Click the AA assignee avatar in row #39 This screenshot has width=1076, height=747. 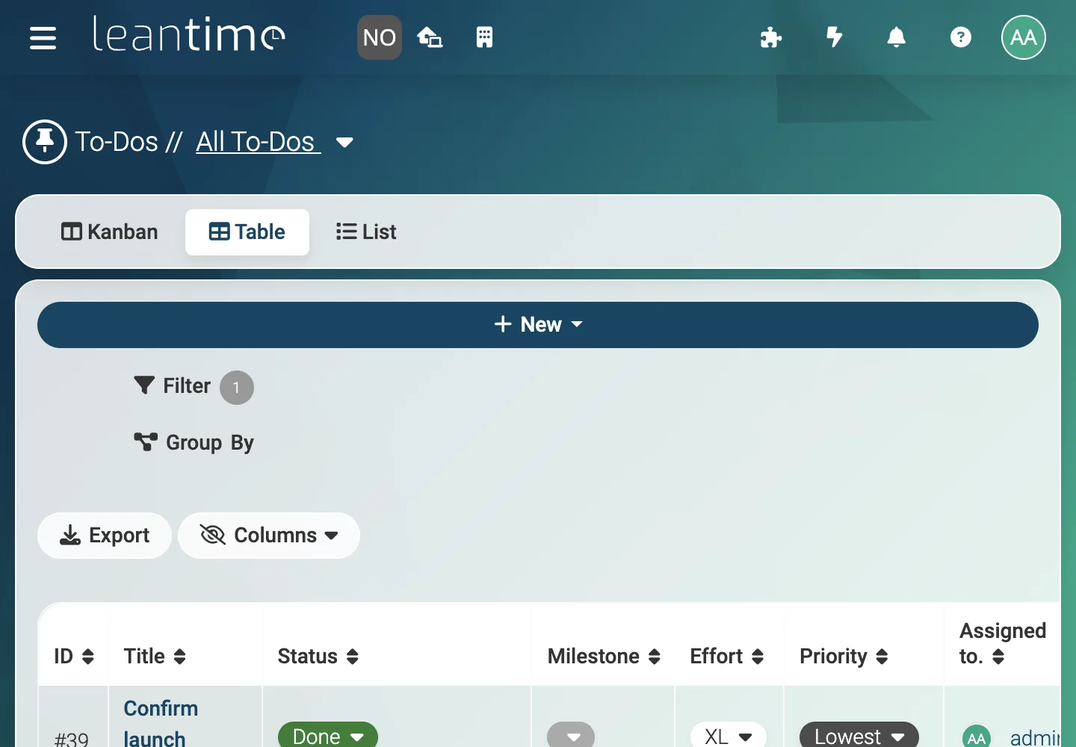pos(977,737)
